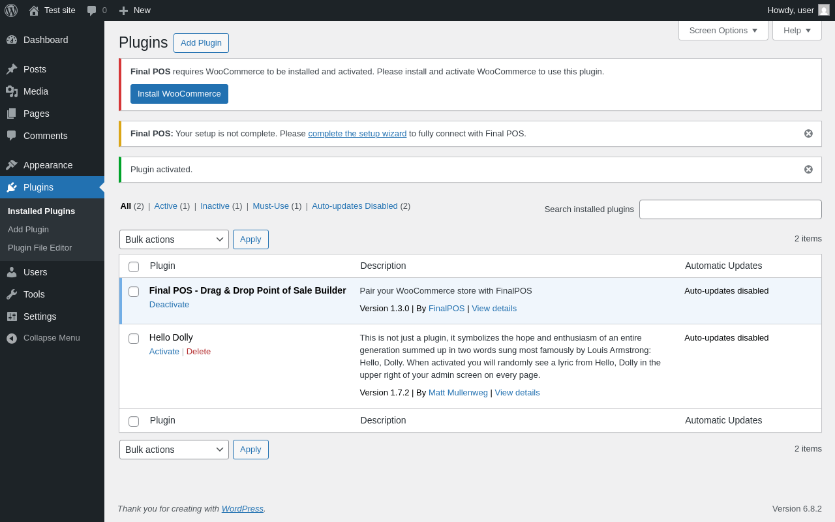Image resolution: width=835 pixels, height=522 pixels.
Task: Expand the Help tab
Action: [797, 30]
